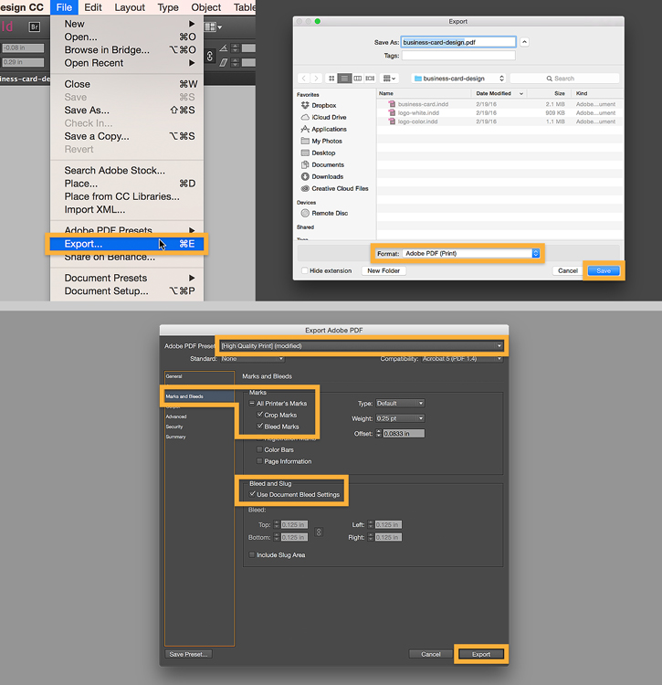Click the search magnifier field in Export dialog
This screenshot has height=685, width=662.
(x=564, y=79)
